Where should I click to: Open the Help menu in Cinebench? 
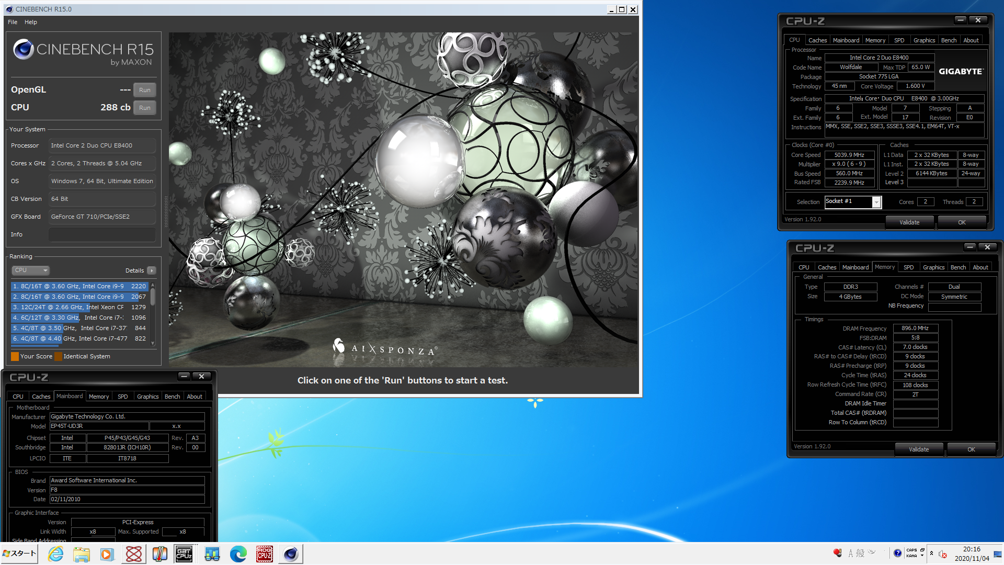pyautogui.click(x=31, y=22)
